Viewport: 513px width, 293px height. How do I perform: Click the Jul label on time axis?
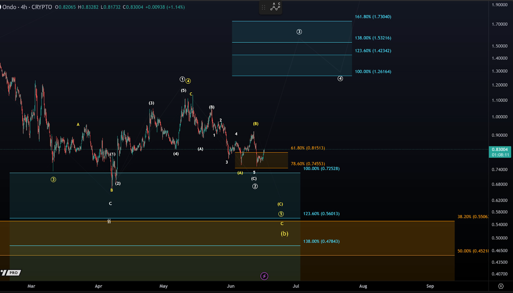pyautogui.click(x=296, y=286)
